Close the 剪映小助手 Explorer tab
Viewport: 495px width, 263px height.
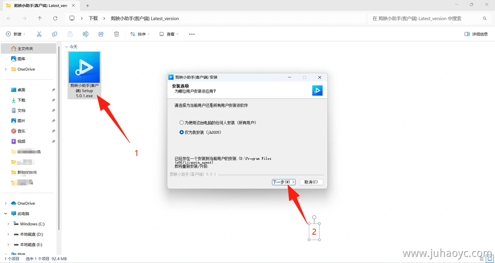pyautogui.click(x=73, y=5)
